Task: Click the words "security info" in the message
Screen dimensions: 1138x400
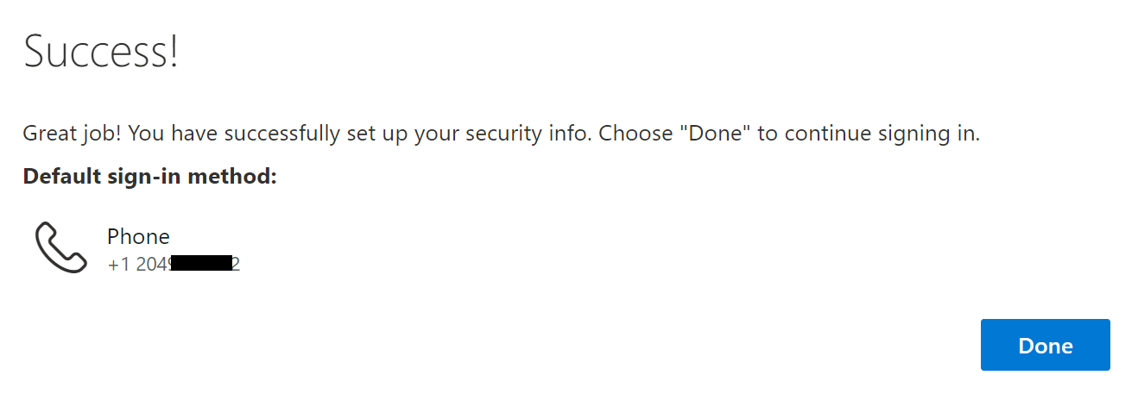Action: click(x=530, y=134)
